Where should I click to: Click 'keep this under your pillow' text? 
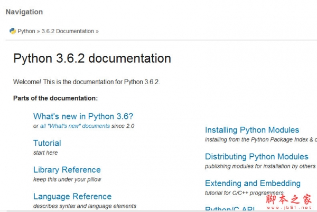click(x=67, y=179)
